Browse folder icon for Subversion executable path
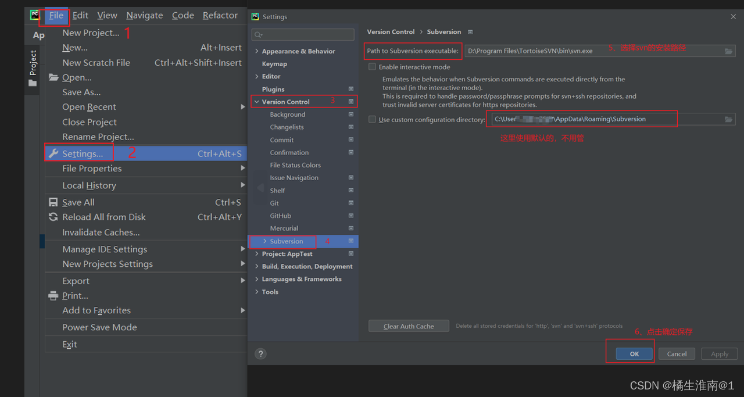Screen dimensions: 744x397 click(728, 51)
